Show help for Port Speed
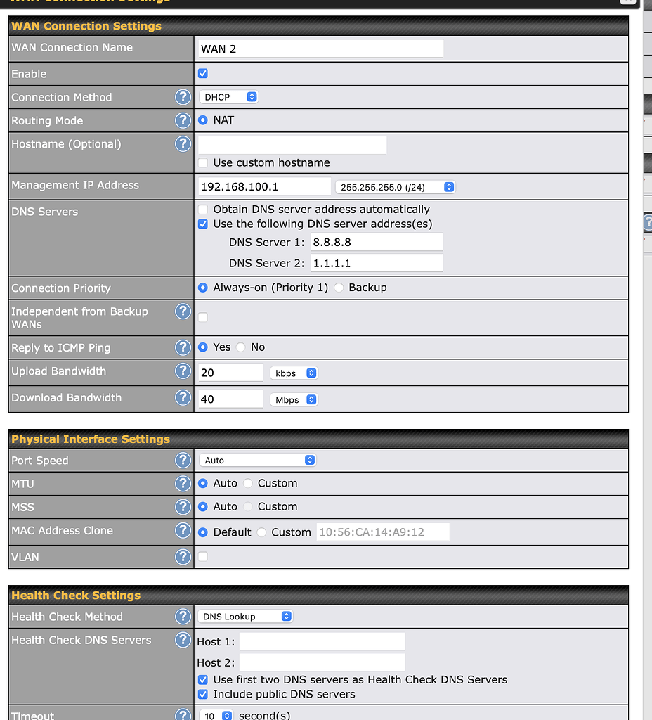The height and width of the screenshot is (720, 652). pyautogui.click(x=183, y=461)
